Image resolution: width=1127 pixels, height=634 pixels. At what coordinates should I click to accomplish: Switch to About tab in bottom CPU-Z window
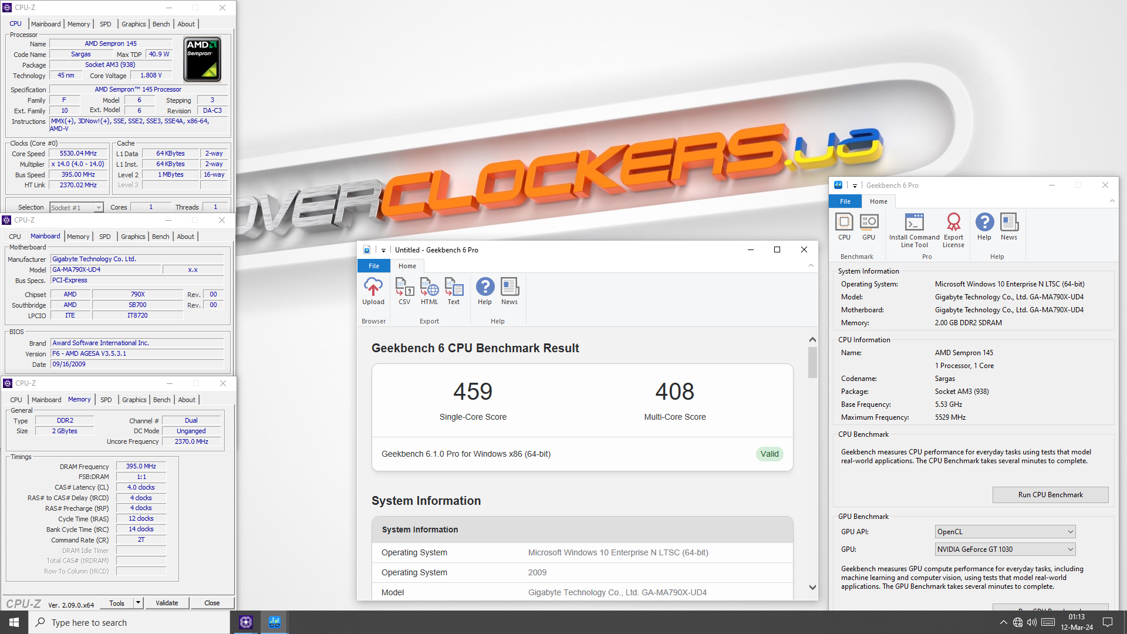pyautogui.click(x=187, y=400)
